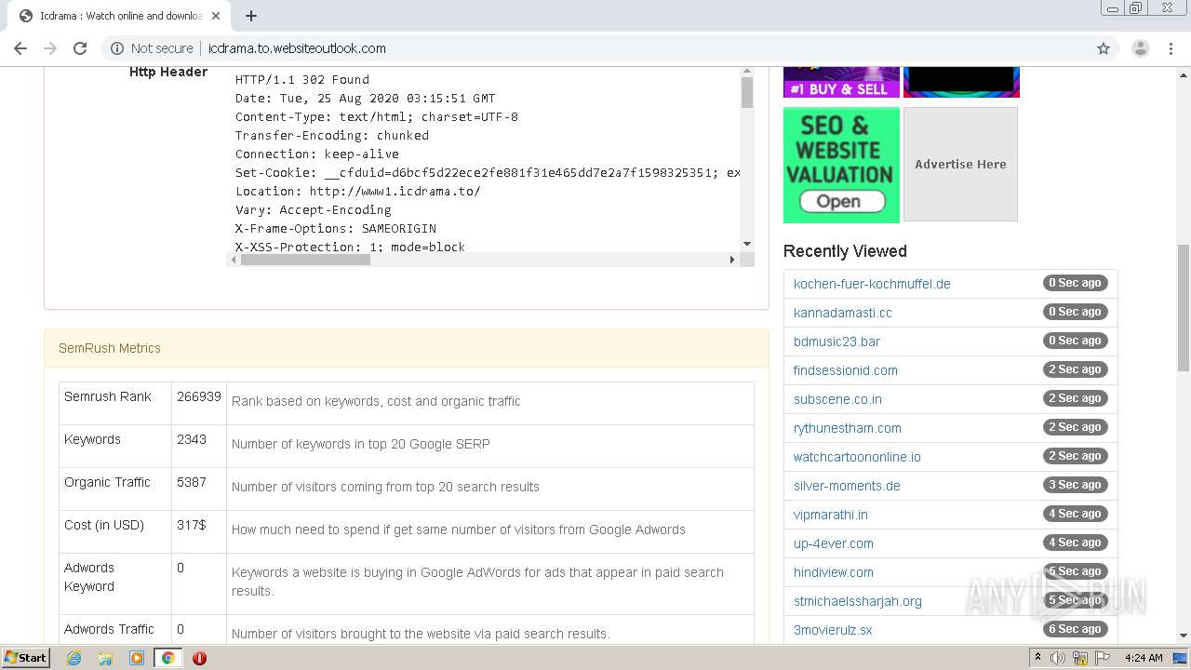Open silver-moments.de link
1191x670 pixels.
click(847, 486)
